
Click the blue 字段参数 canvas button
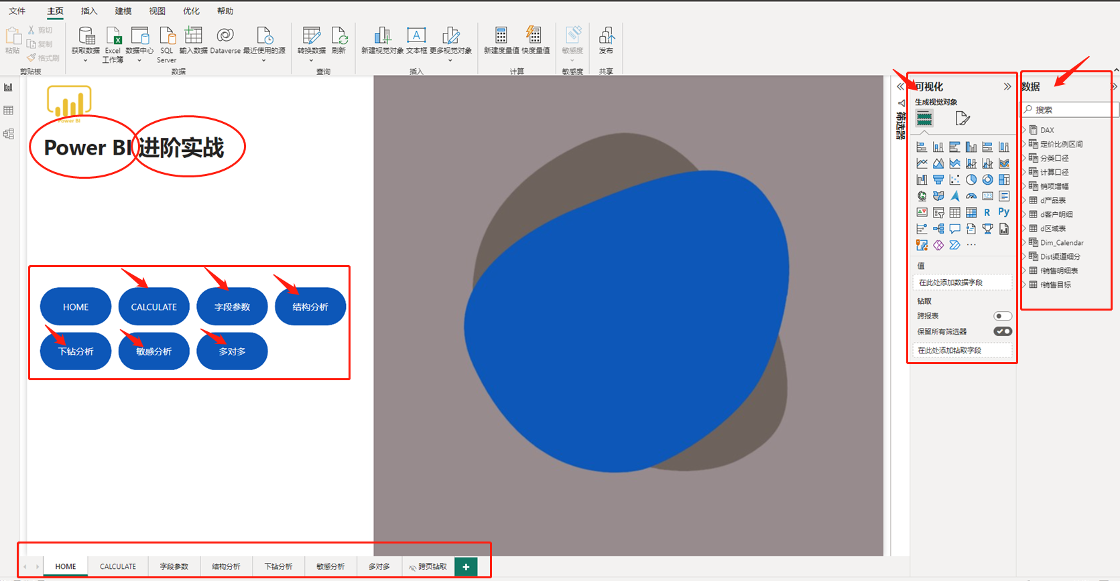pos(232,307)
